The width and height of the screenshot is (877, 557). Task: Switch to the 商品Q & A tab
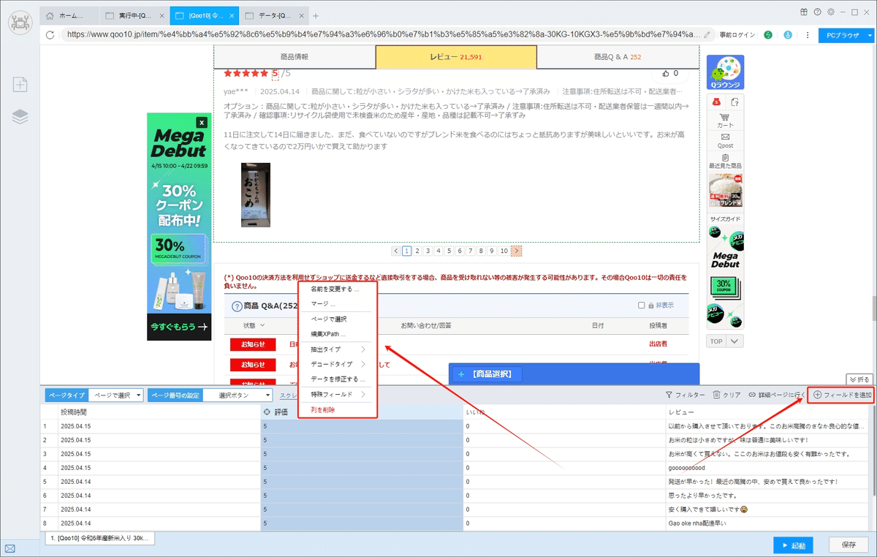click(618, 56)
